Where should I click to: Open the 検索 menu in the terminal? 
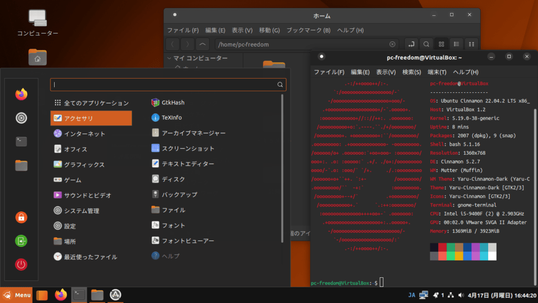click(411, 72)
